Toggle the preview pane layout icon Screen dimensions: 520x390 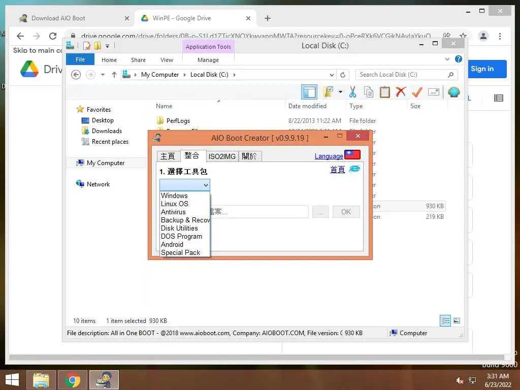pos(309,92)
